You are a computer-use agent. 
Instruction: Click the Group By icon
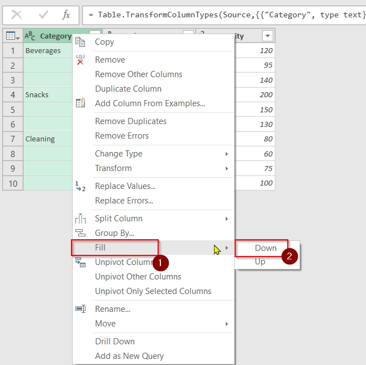tap(80, 233)
